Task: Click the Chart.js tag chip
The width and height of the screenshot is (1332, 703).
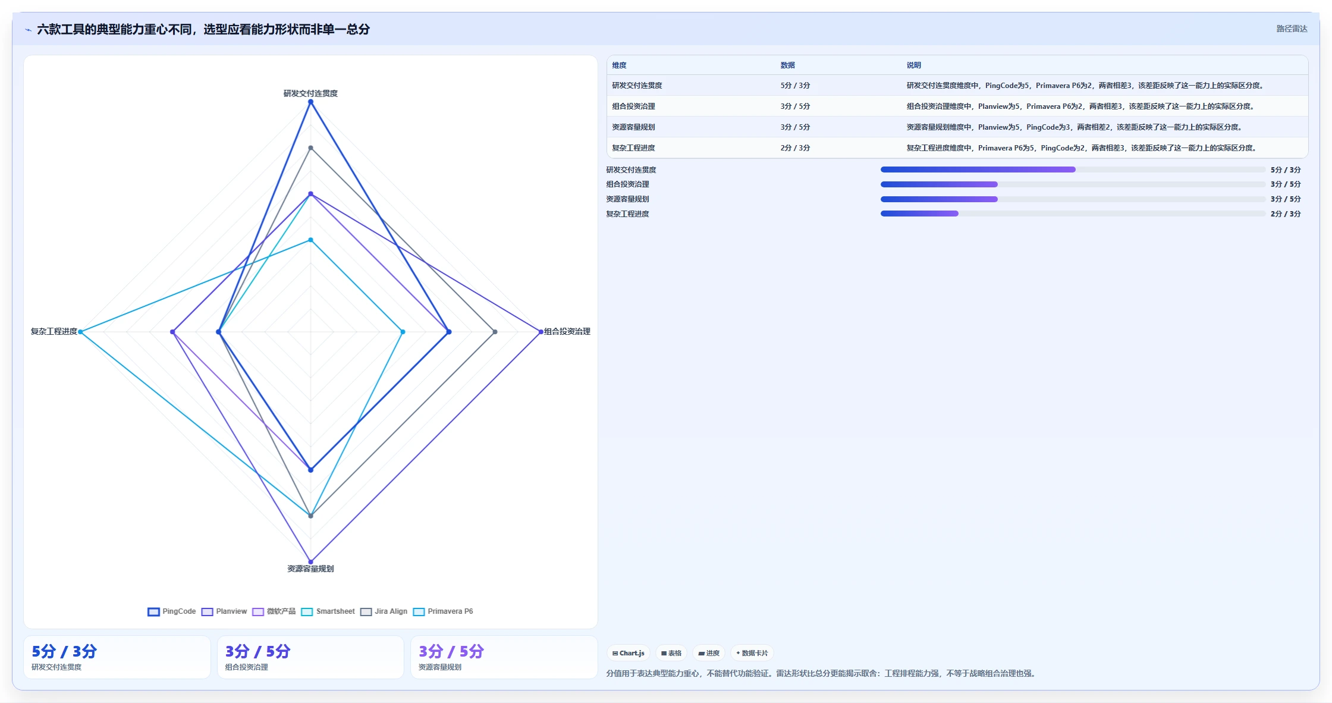Action: click(x=629, y=653)
